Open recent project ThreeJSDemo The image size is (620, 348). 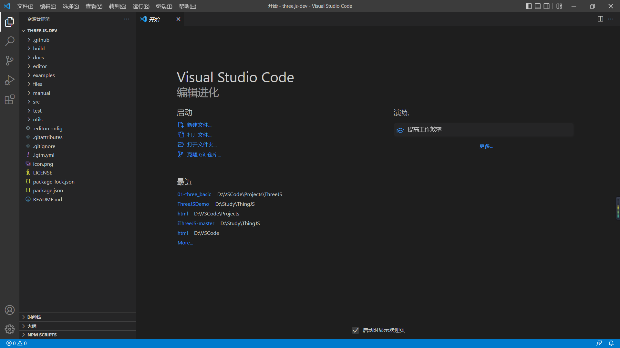tap(193, 204)
